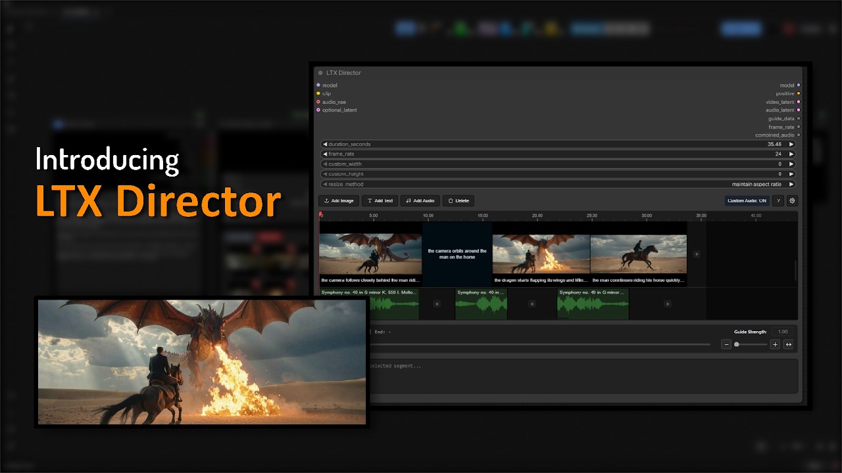Select the dragon breathing fire clip
Viewport: 842px width, 473px height.
(x=541, y=254)
